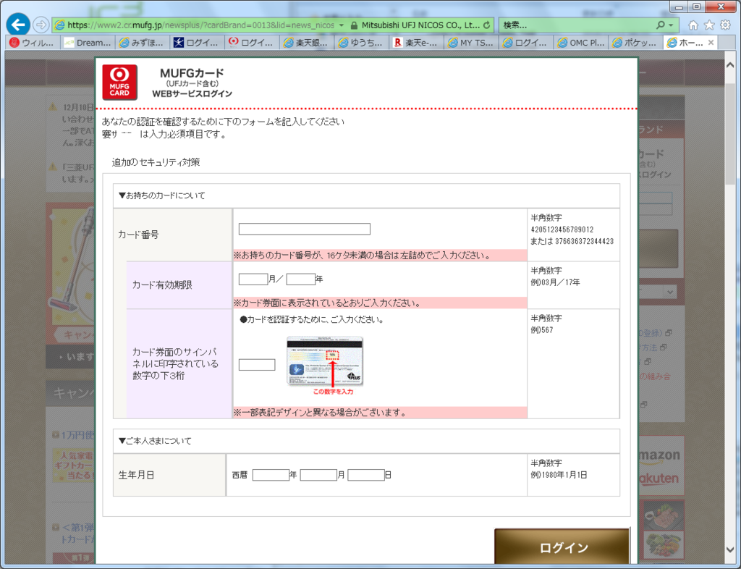Click the expiry month (月) field
The width and height of the screenshot is (741, 569).
253,279
